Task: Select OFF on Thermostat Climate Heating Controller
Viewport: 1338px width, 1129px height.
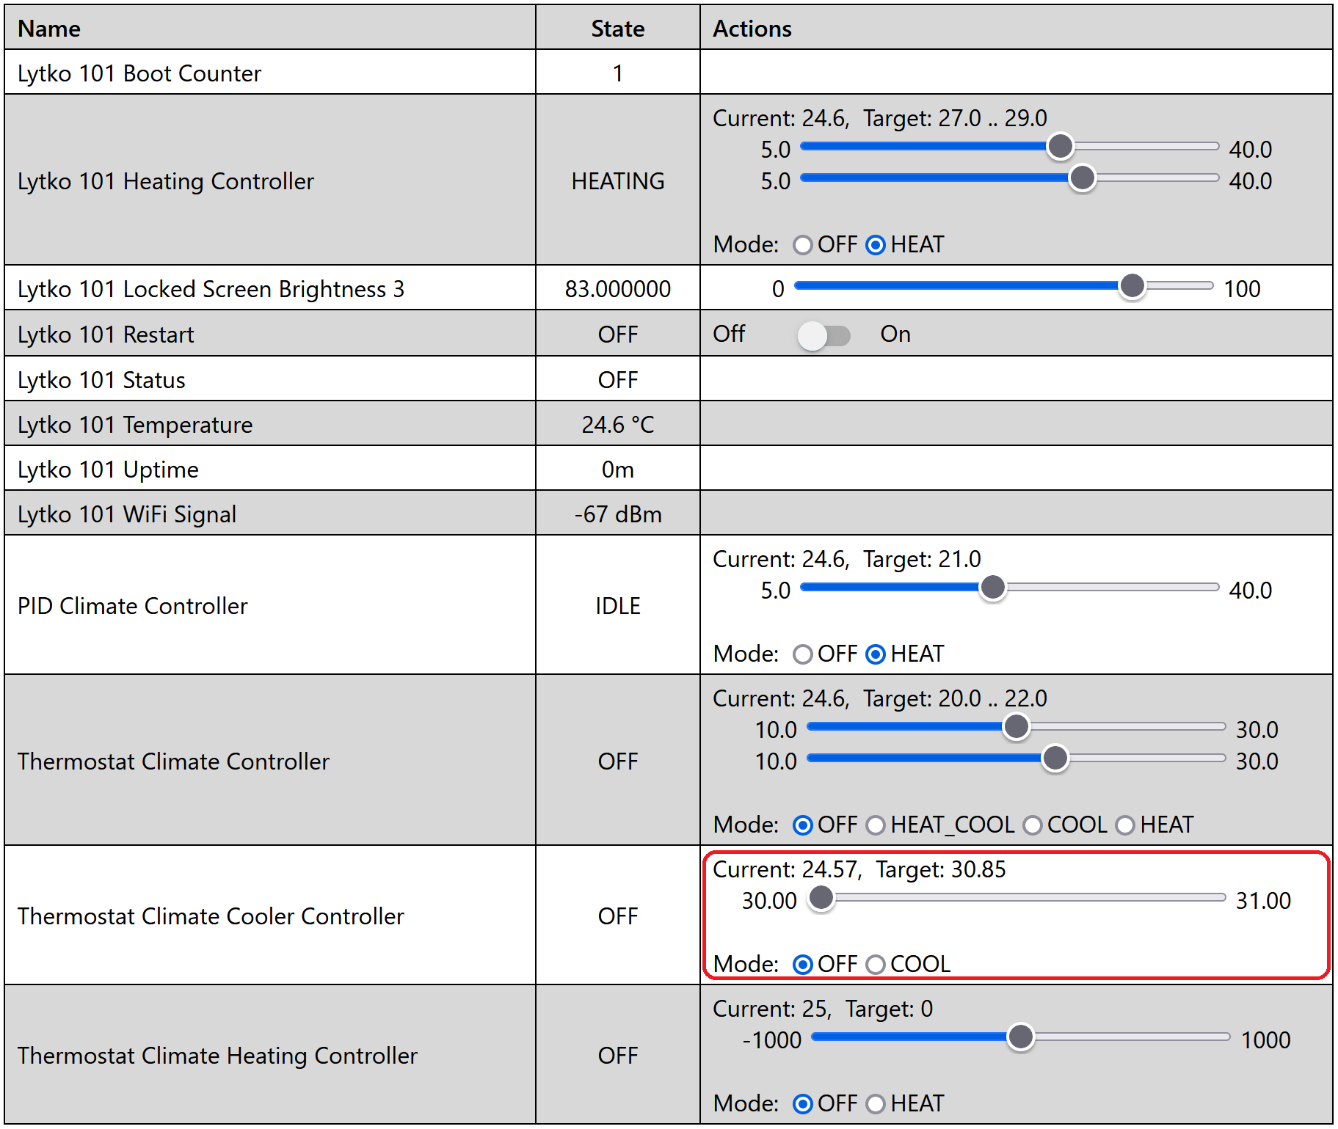Action: coord(803,1103)
